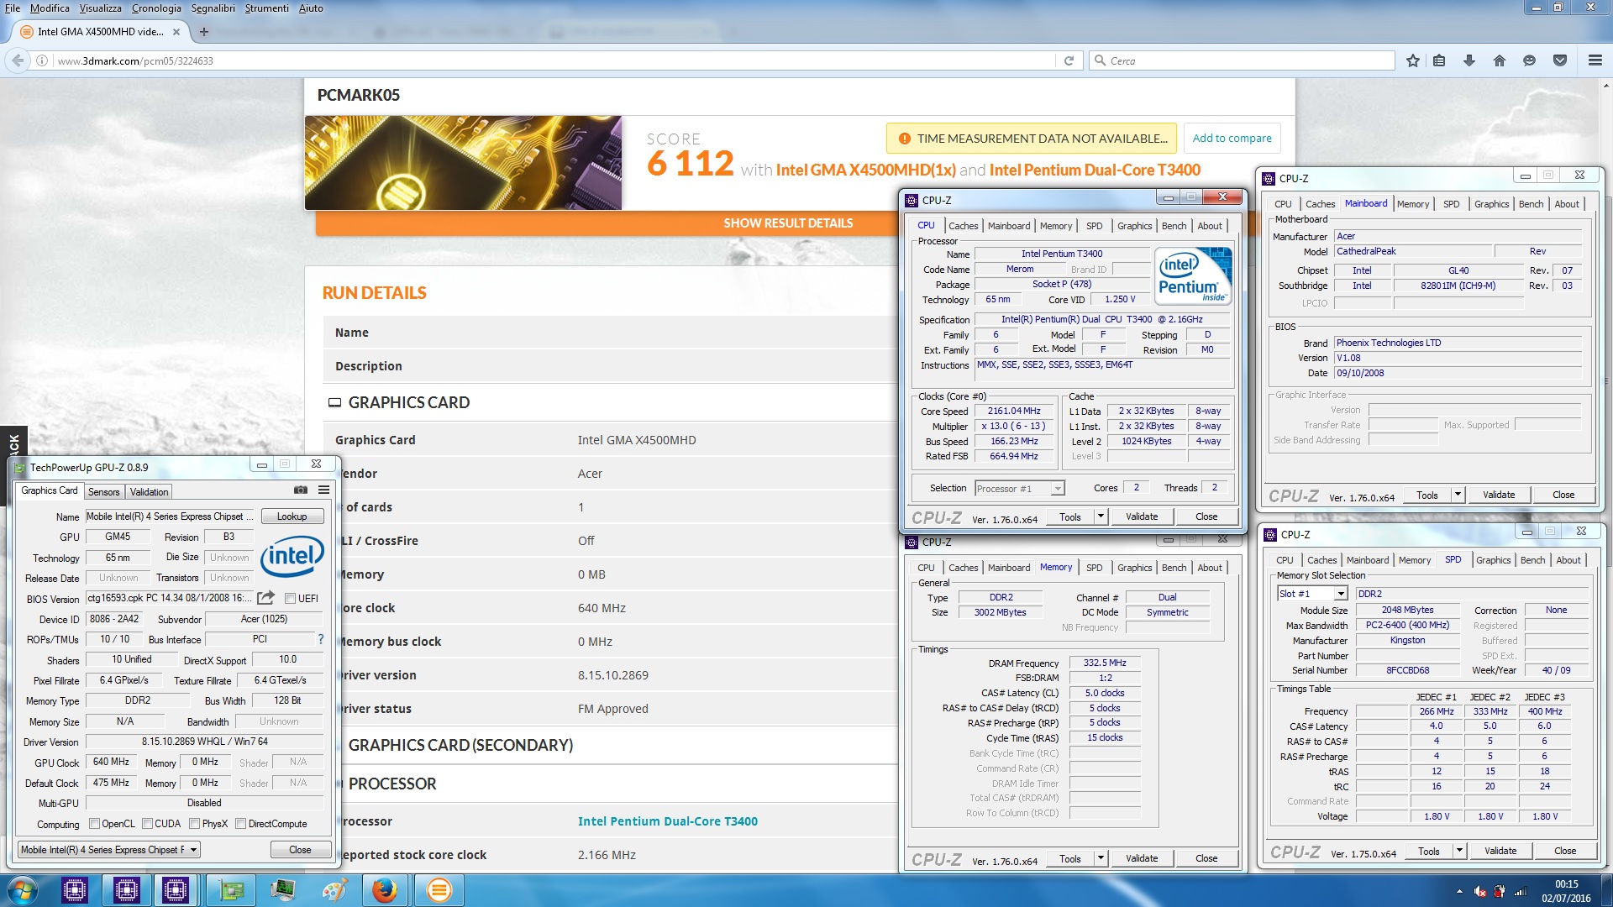Open Graphics tab in CPU-Z SPD window
Image resolution: width=1613 pixels, height=907 pixels.
click(x=1493, y=560)
